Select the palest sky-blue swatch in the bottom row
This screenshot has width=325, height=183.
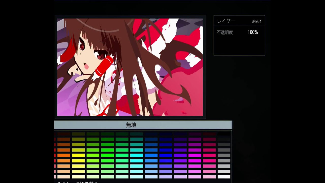point(151,177)
